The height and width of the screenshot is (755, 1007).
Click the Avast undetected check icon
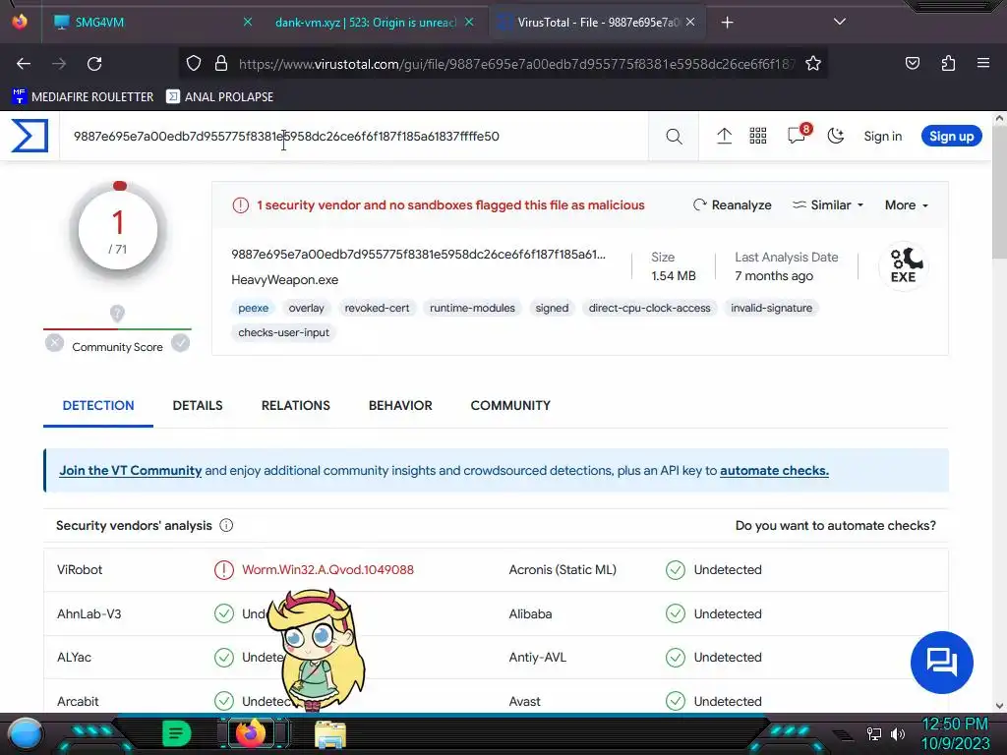676,701
